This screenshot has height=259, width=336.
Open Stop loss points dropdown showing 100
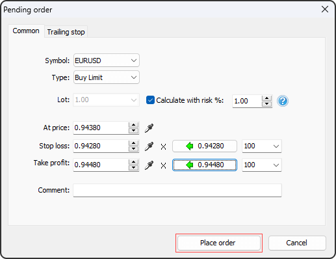tap(262, 146)
